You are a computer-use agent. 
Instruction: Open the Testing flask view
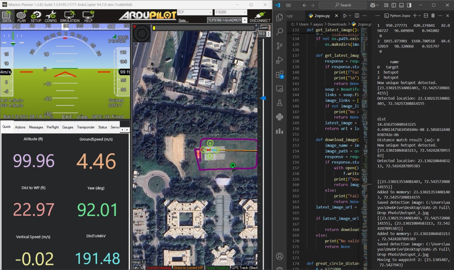[x=279, y=103]
